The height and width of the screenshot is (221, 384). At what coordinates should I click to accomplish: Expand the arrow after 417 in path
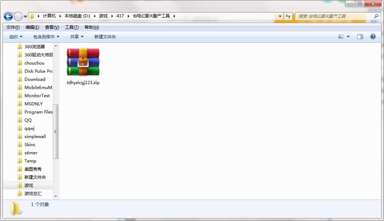(128, 16)
